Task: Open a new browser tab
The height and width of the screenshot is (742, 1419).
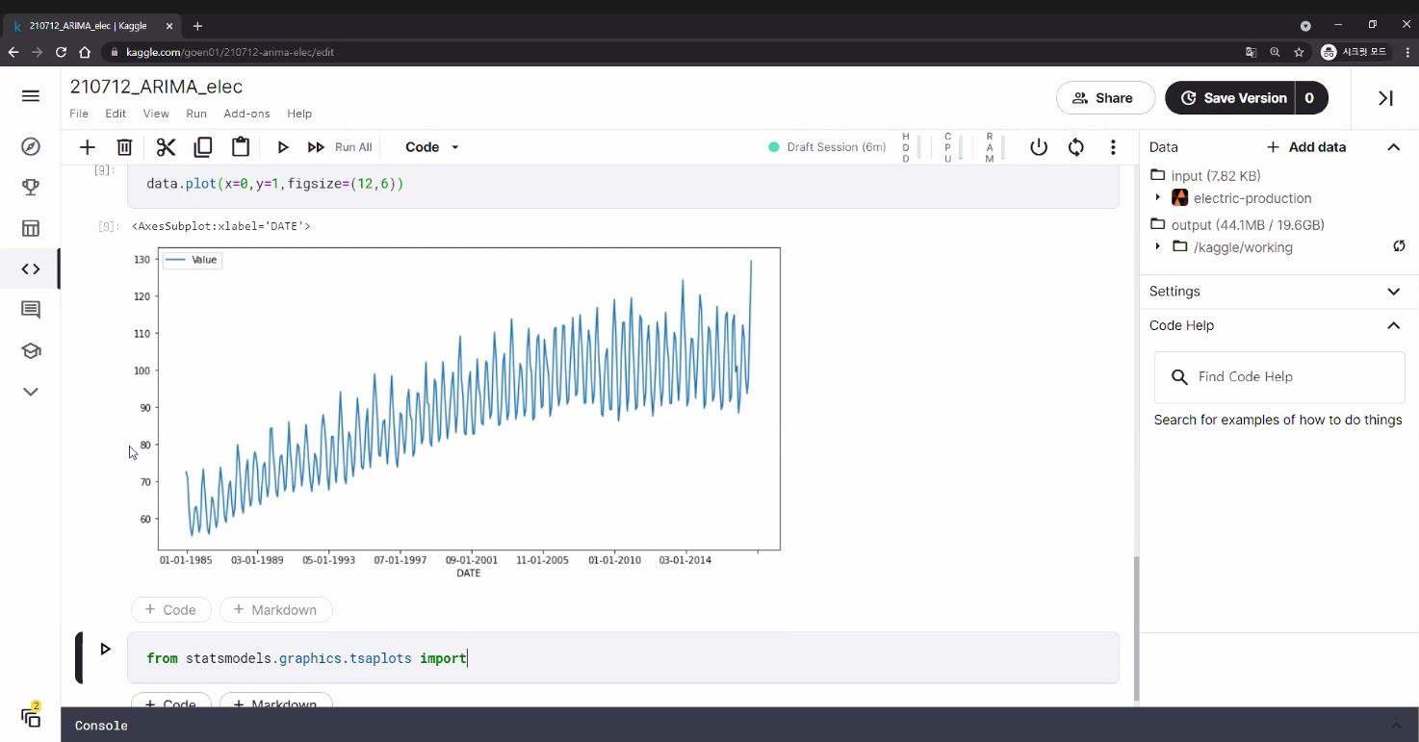Action: 197,26
